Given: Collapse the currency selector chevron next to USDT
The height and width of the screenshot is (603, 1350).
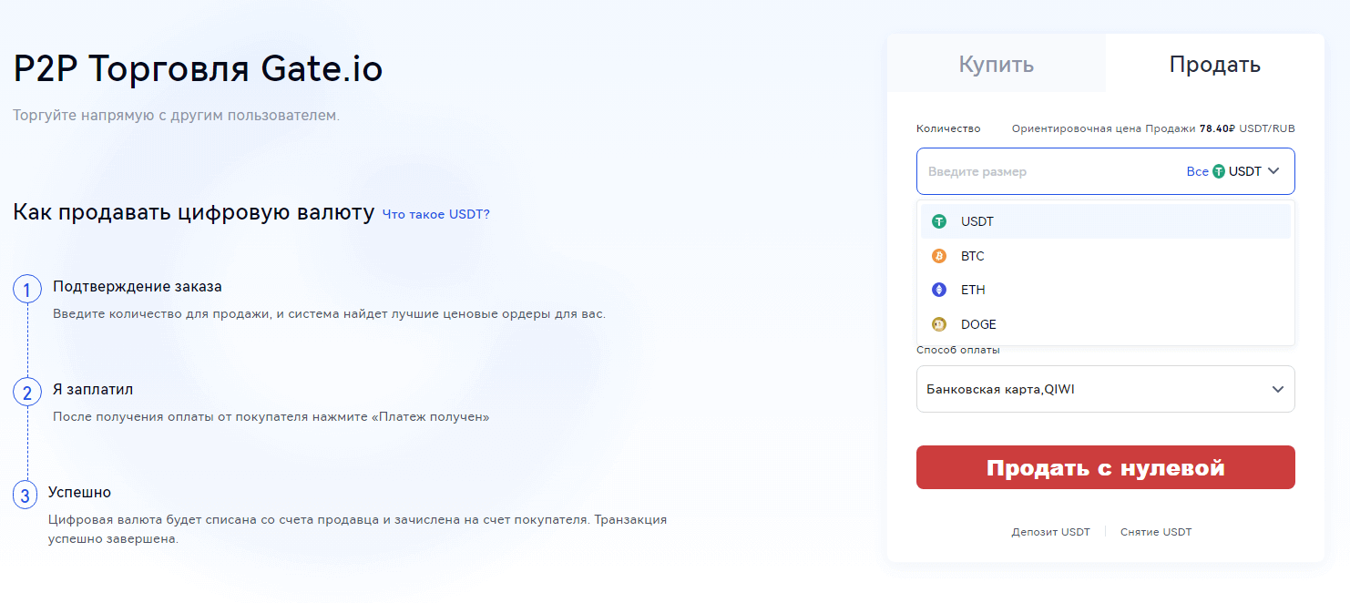Looking at the screenshot, I should (1273, 171).
